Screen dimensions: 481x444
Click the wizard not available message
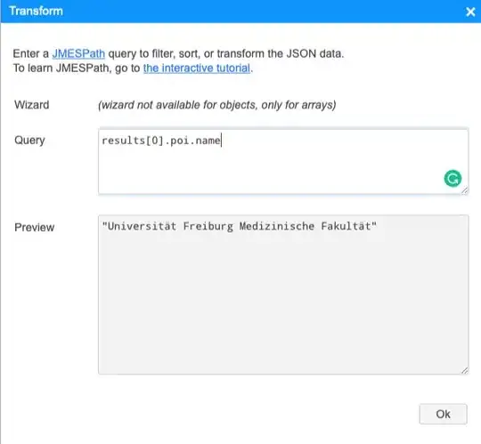(x=216, y=105)
